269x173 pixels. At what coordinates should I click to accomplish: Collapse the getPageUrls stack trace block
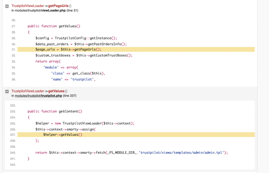point(7,6)
